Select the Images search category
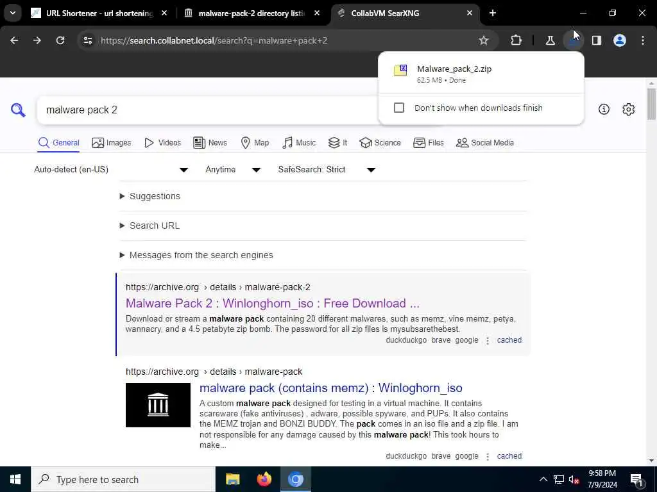The height and width of the screenshot is (492, 657). [x=112, y=143]
